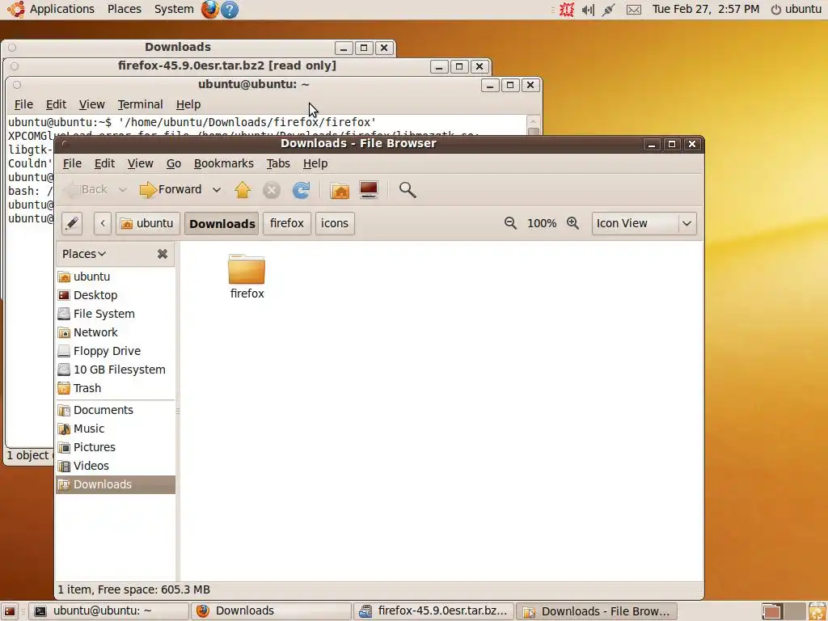828x621 pixels.
Task: Click the Forward navigation button
Action: [x=171, y=189]
